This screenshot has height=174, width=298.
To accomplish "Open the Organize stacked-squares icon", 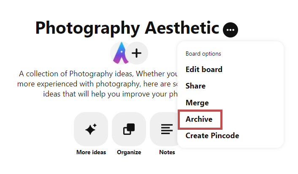I will (129, 129).
